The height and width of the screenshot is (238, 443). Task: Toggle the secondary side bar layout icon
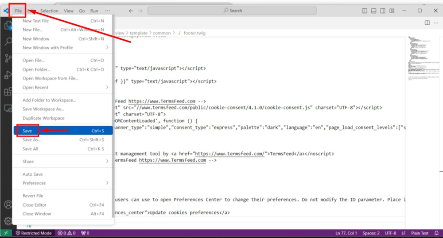pos(383,11)
